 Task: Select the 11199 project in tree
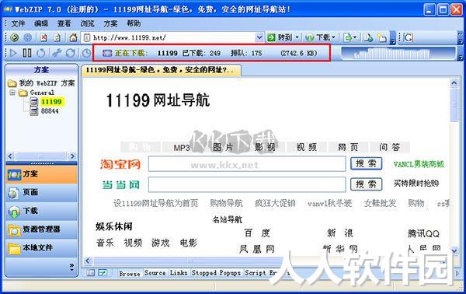point(51,102)
